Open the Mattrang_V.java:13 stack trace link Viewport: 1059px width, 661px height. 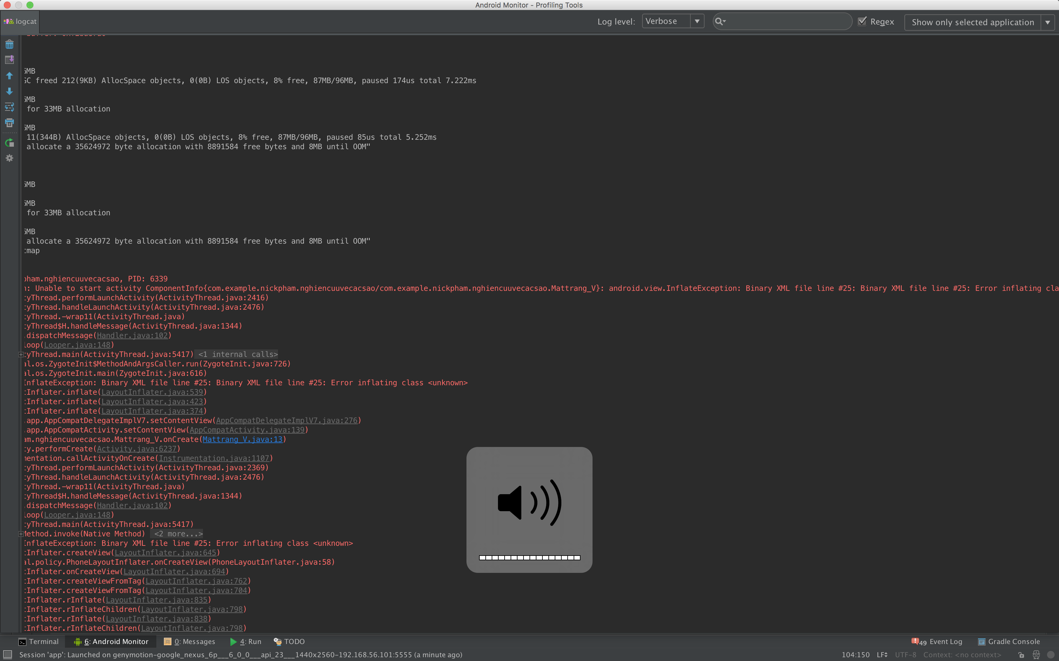242,439
